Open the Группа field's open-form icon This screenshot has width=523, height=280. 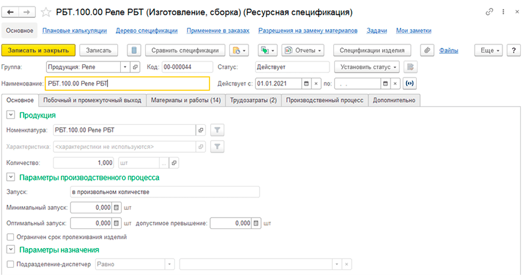coord(135,67)
